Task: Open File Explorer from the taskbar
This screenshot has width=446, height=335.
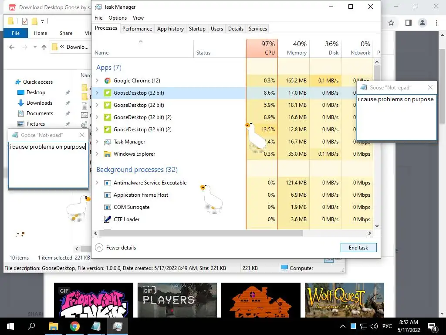Action: (x=53, y=326)
